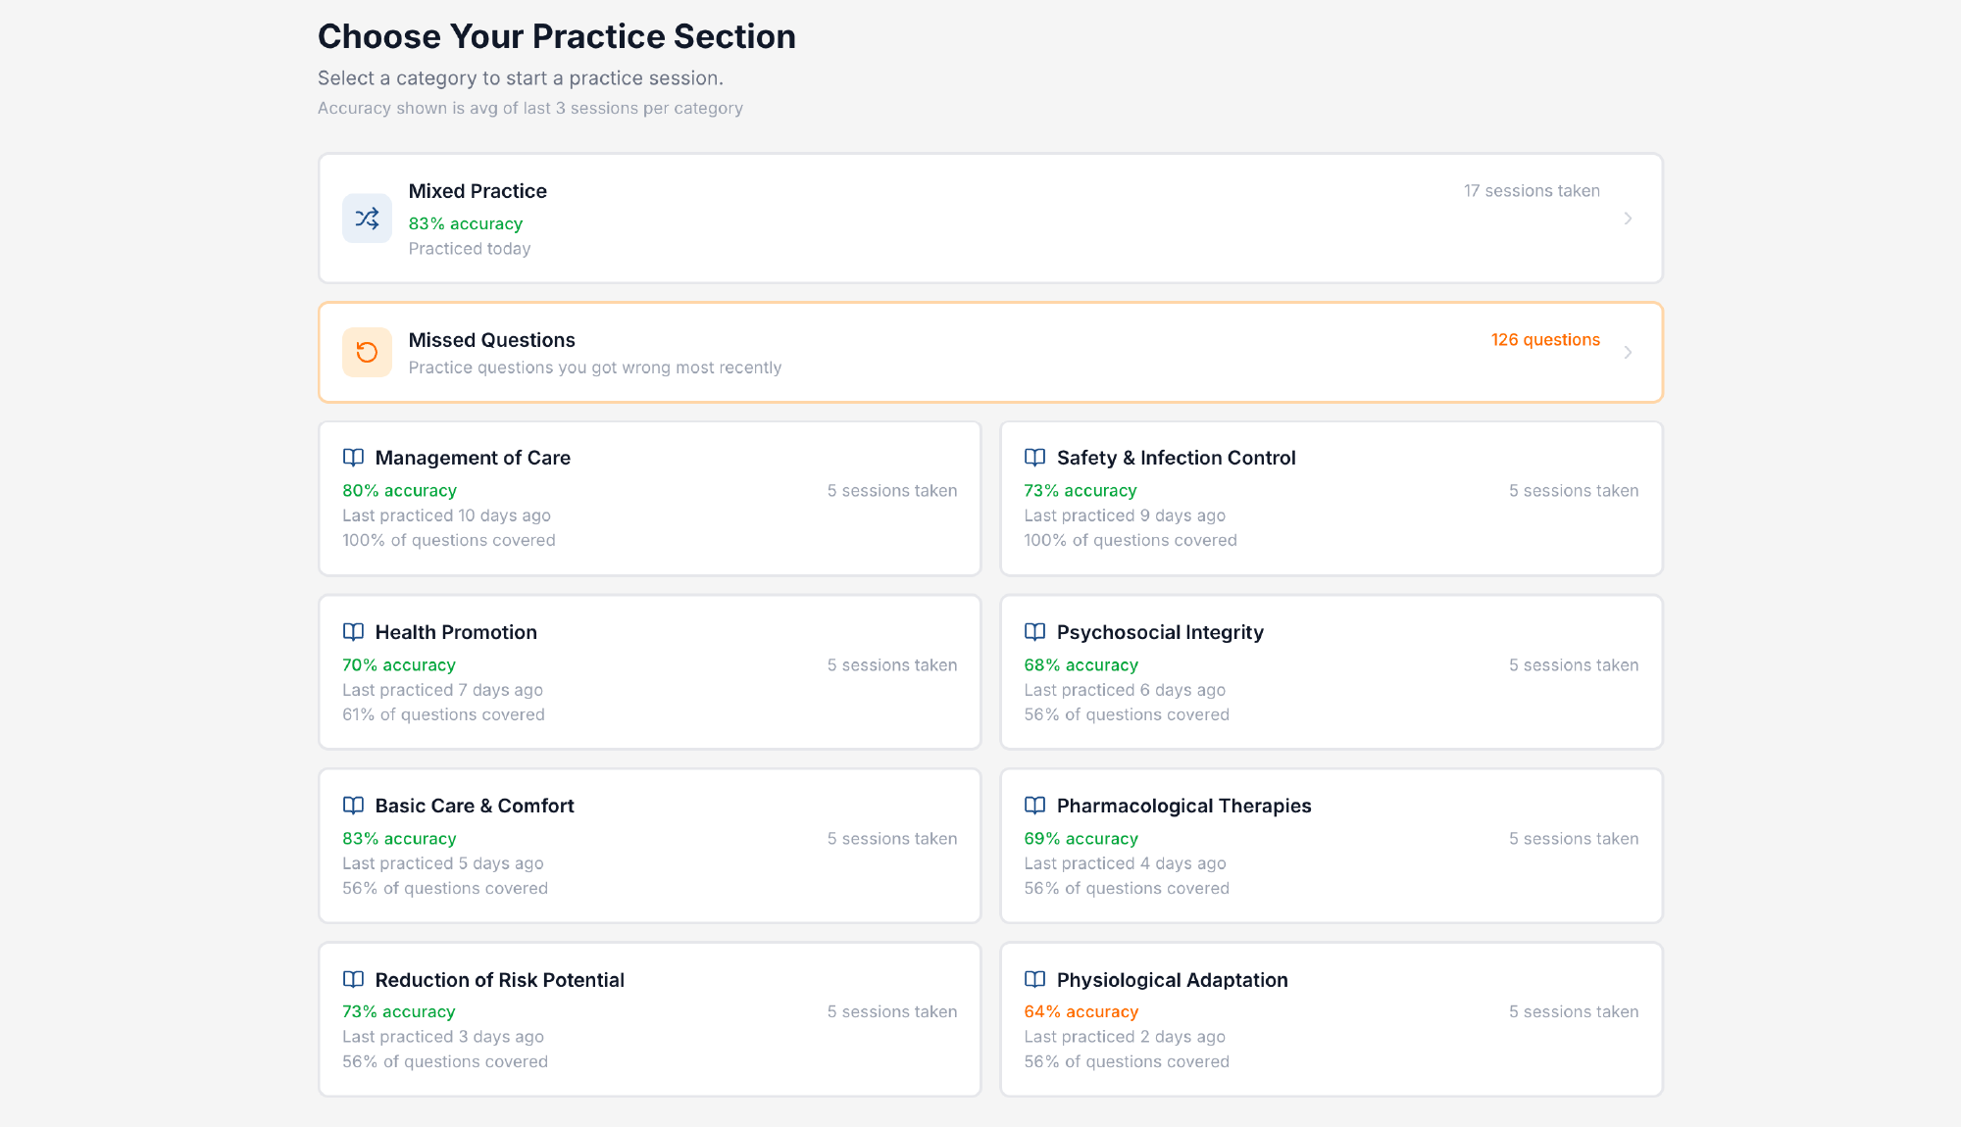Click the 83% accuracy under Mixed Practice
Viewport: 1961px width, 1127px height.
click(466, 223)
